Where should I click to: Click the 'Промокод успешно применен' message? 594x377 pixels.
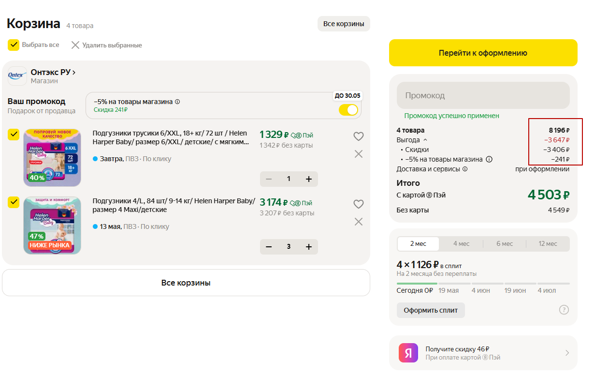tap(452, 116)
